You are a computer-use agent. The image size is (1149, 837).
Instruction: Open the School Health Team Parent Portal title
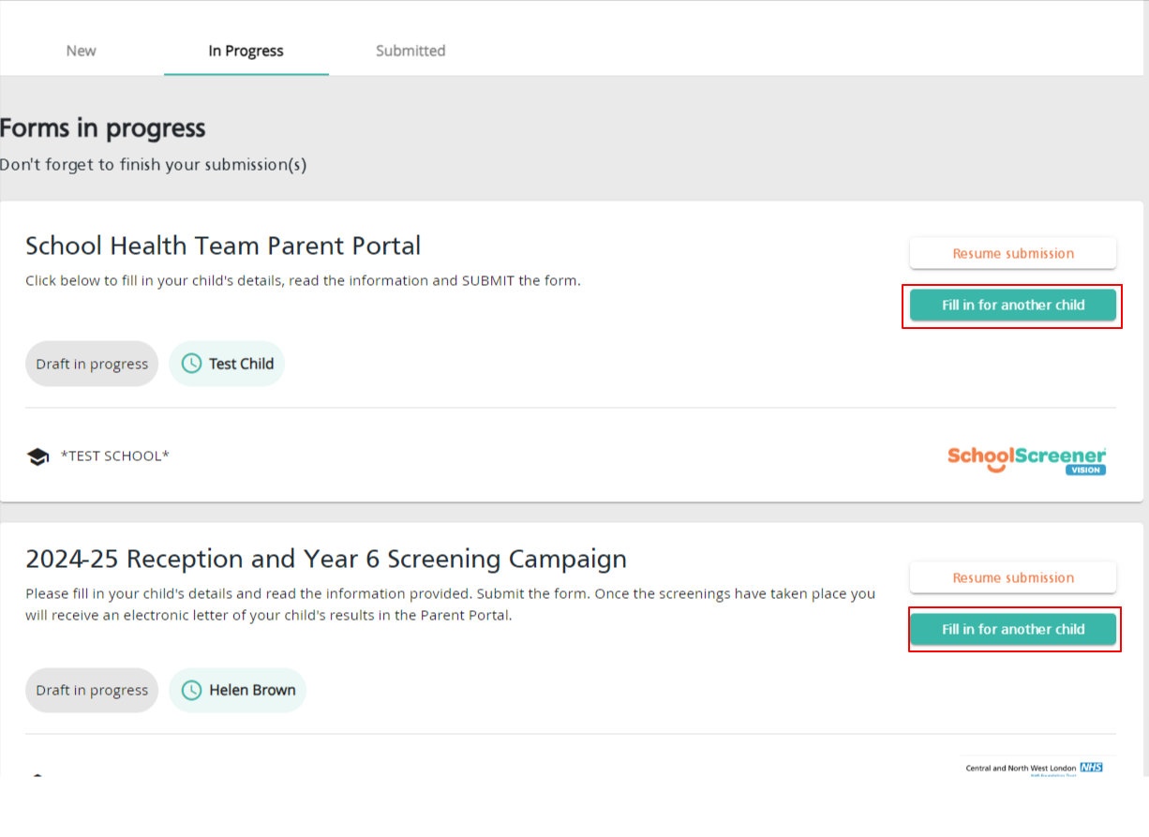click(x=223, y=246)
